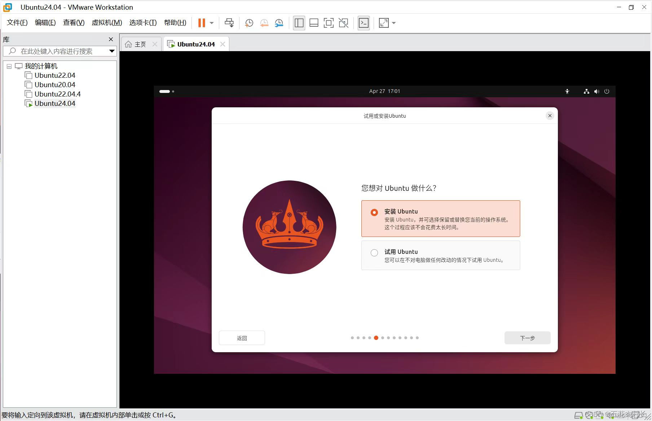
Task: Open the power options dropdown arrow beside pause
Action: (x=212, y=23)
